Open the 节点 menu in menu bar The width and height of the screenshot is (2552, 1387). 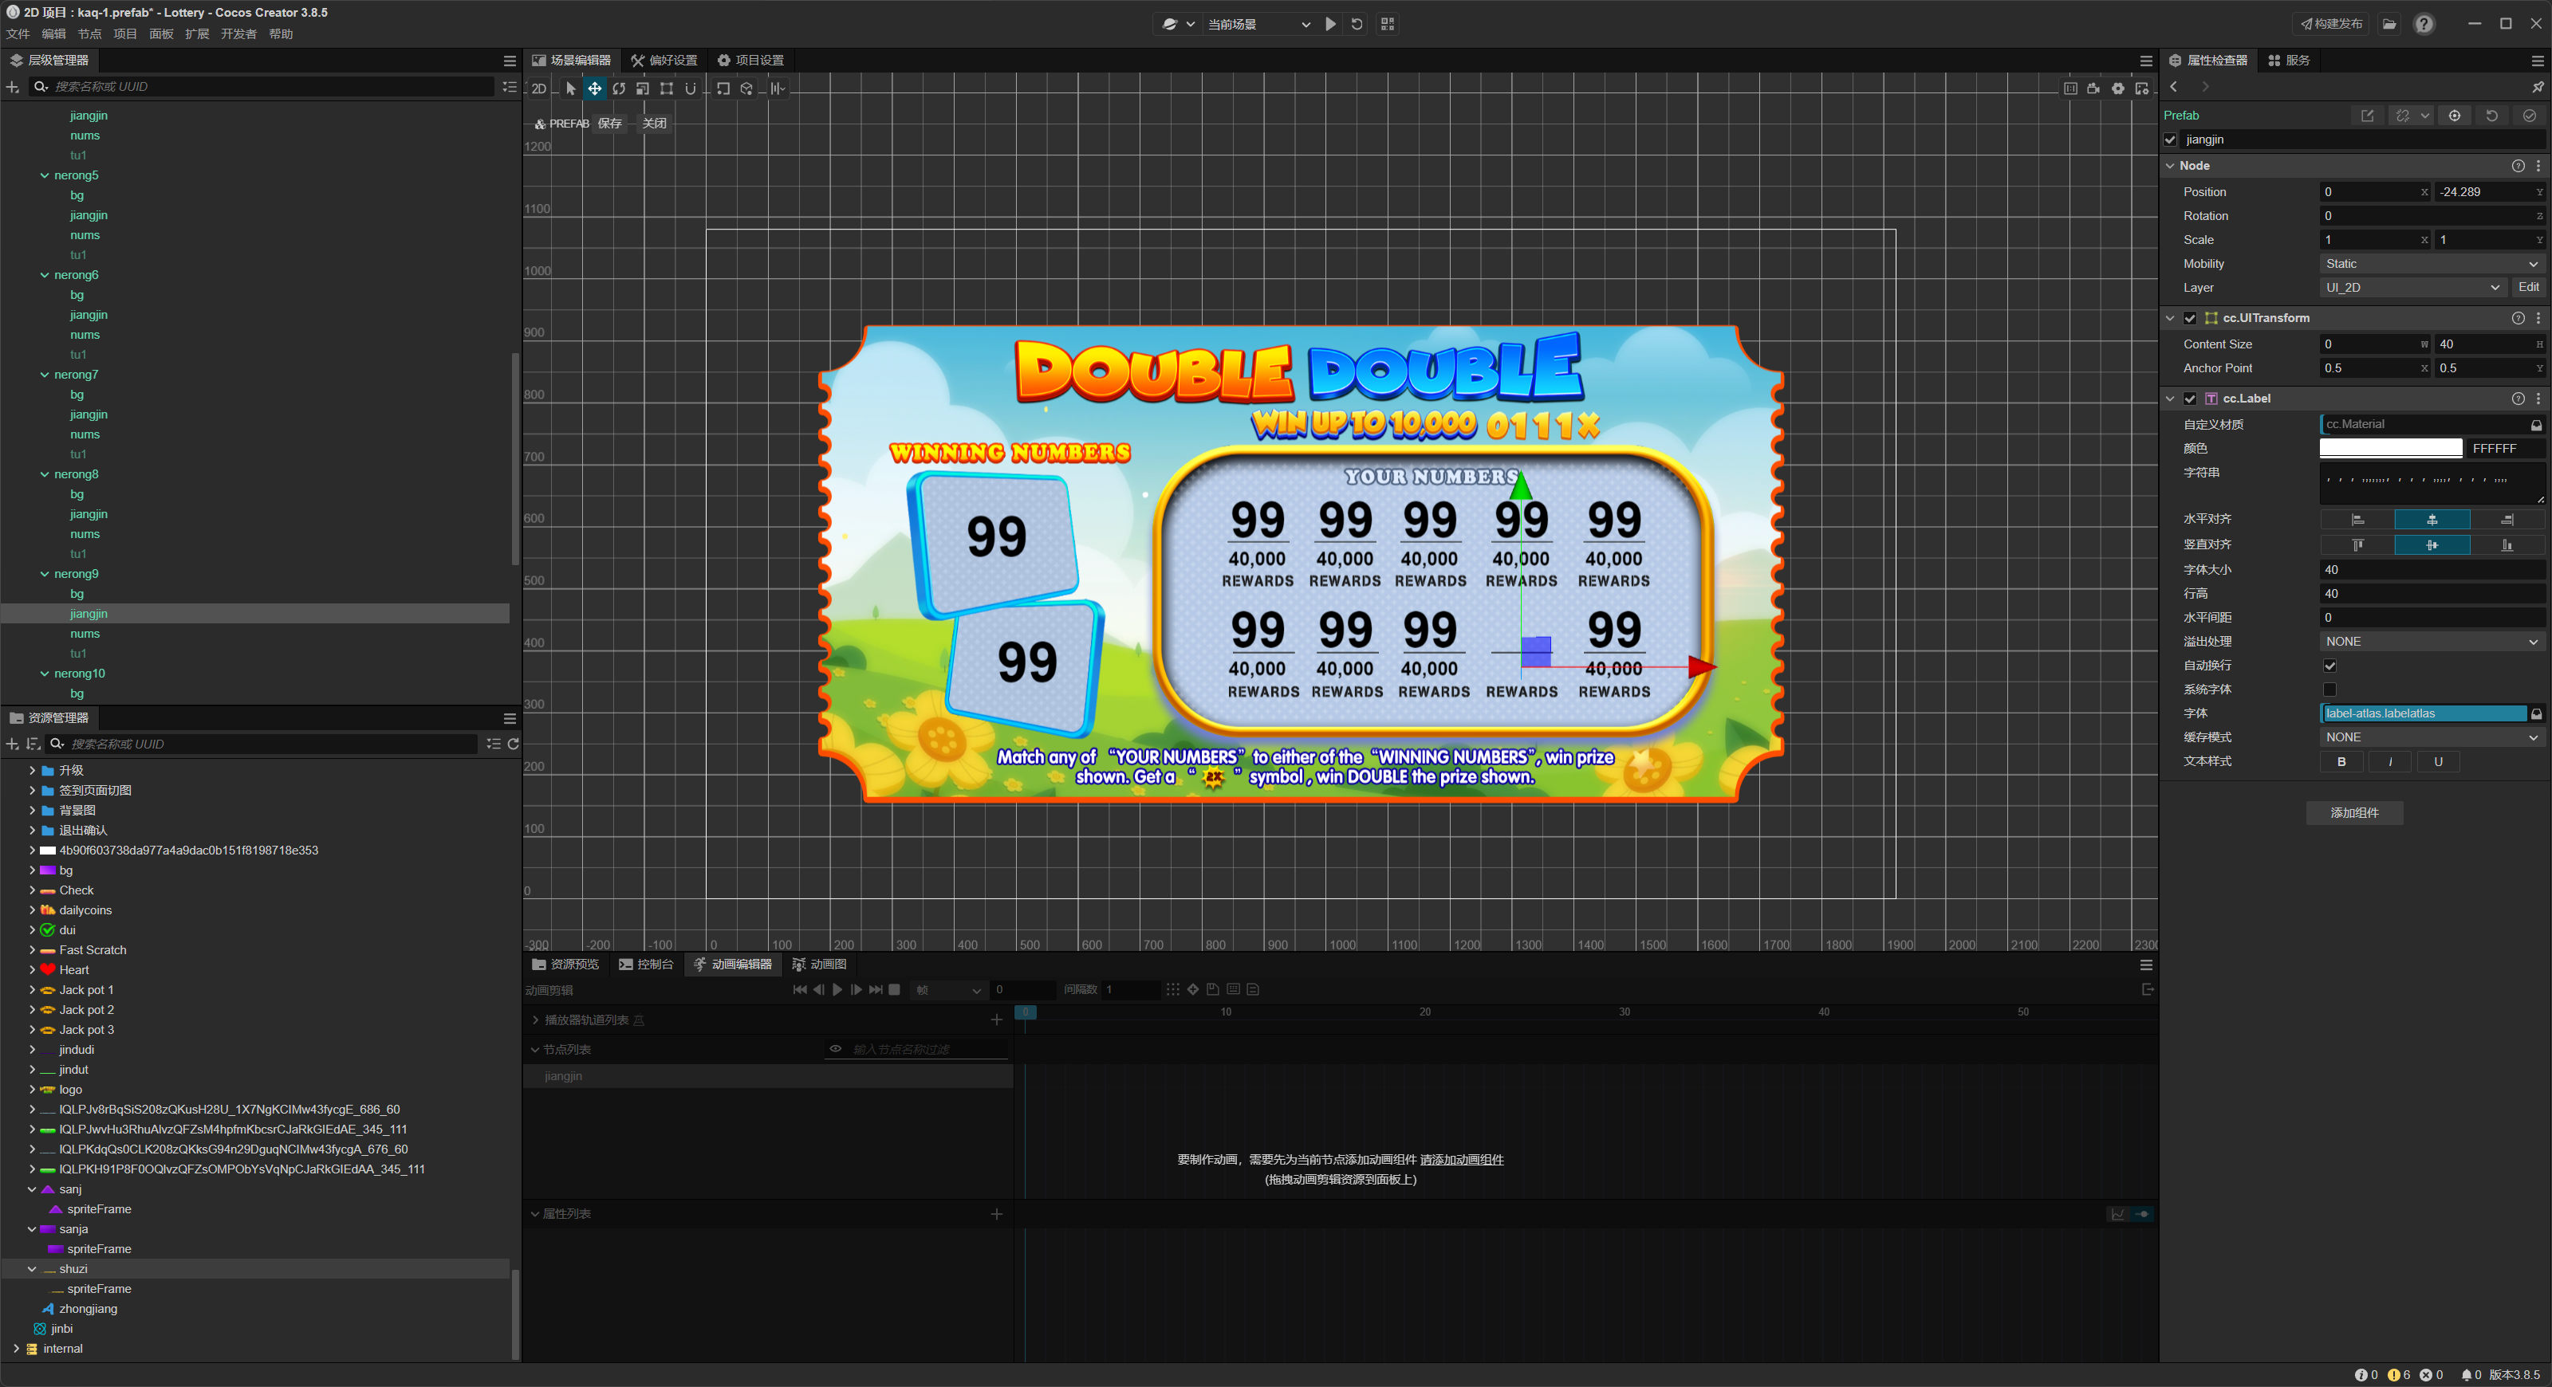click(x=89, y=34)
